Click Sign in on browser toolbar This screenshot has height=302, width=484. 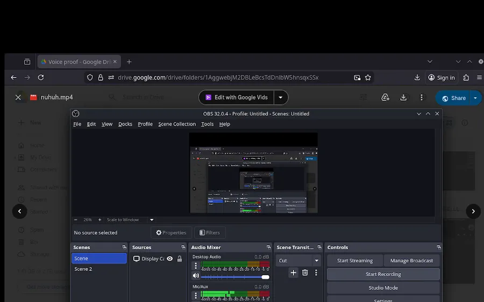[442, 78]
